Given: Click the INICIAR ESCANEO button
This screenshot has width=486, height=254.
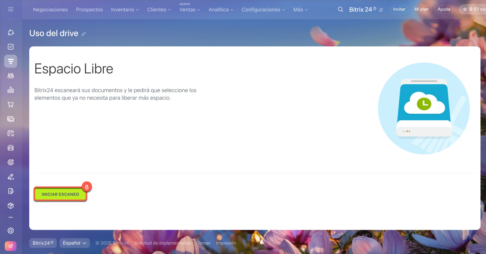Looking at the screenshot, I should pos(60,194).
